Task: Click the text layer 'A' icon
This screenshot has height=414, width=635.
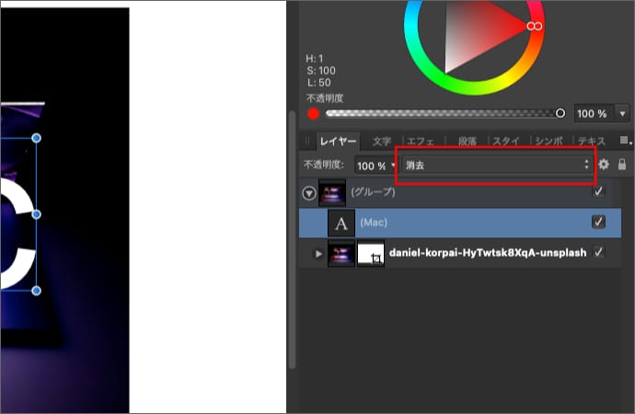Action: pyautogui.click(x=341, y=223)
